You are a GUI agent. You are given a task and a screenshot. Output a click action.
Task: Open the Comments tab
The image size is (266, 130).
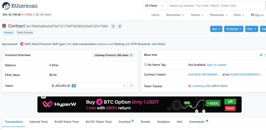(198, 121)
